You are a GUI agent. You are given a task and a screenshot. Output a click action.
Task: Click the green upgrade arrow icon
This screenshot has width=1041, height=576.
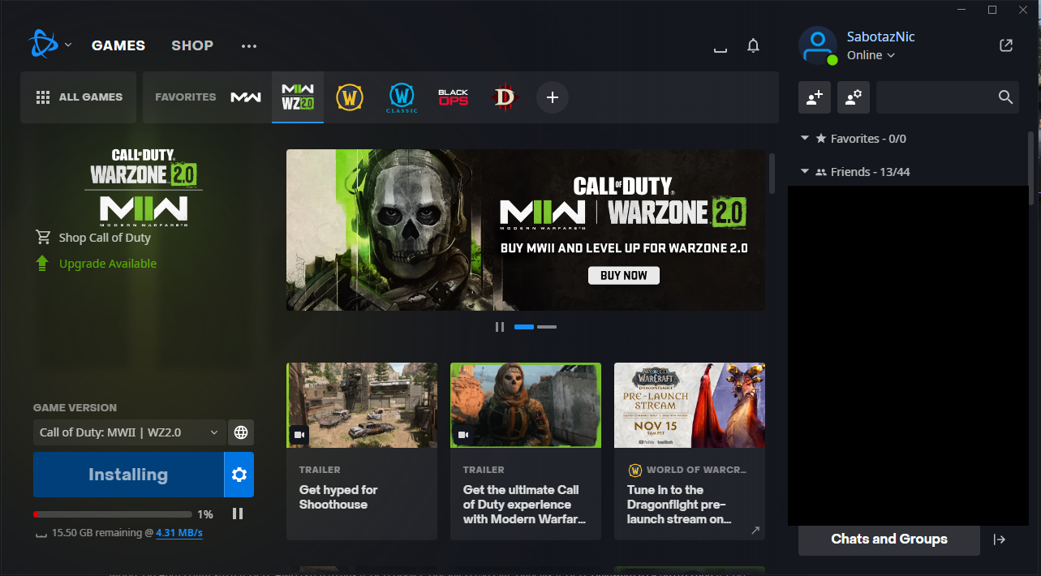click(43, 264)
